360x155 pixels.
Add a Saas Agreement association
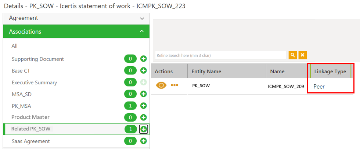[x=144, y=141]
